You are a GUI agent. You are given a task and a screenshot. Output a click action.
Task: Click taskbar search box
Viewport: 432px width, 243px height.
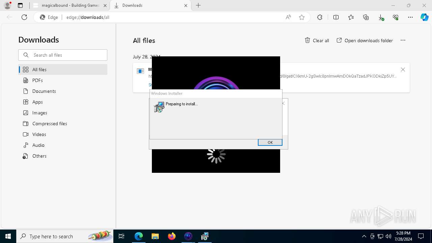pyautogui.click(x=65, y=236)
